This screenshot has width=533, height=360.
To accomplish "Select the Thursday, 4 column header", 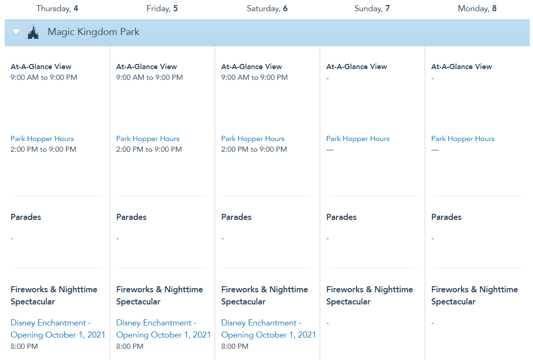I will click(x=57, y=8).
